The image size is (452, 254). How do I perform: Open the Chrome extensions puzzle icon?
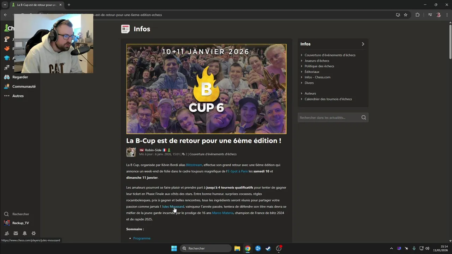(417, 15)
